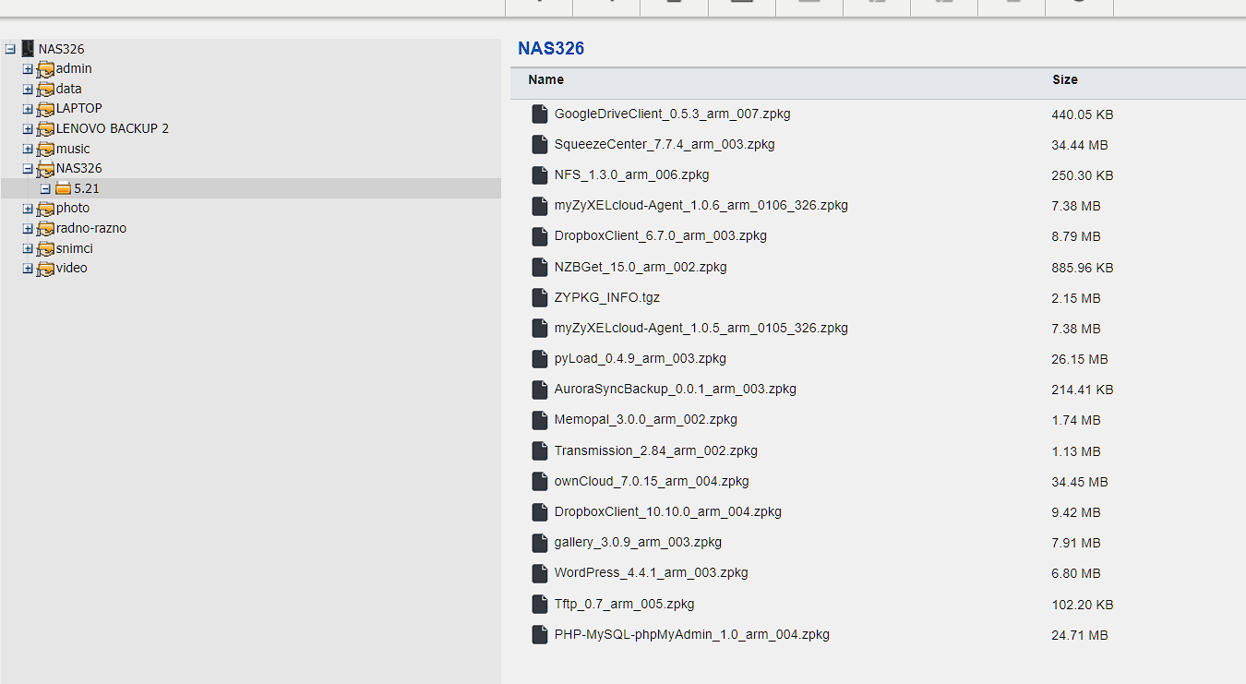This screenshot has height=684, width=1246.
Task: Expand the data folder node
Action: click(x=28, y=90)
